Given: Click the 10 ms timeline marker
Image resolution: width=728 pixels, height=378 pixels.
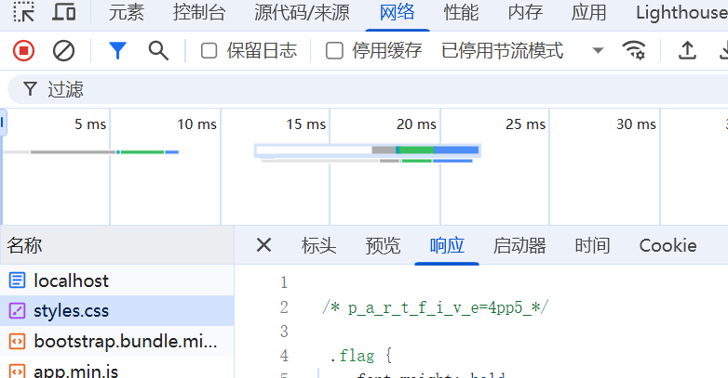Looking at the screenshot, I should pos(196,124).
